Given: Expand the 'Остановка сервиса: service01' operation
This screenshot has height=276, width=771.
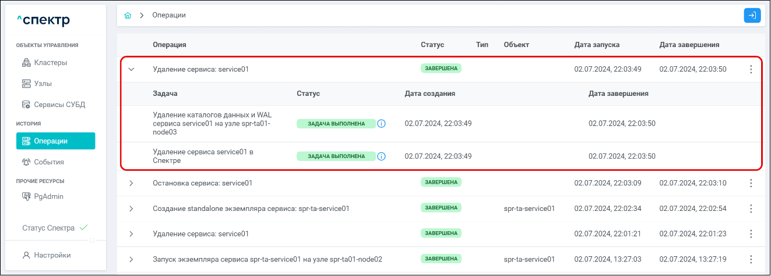Looking at the screenshot, I should coord(131,183).
